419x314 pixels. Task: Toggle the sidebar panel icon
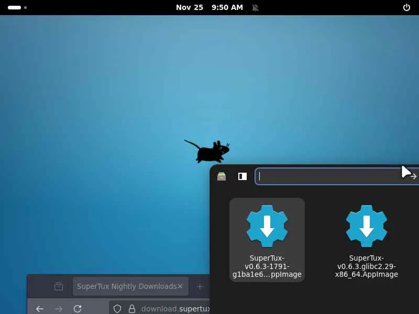[242, 176]
